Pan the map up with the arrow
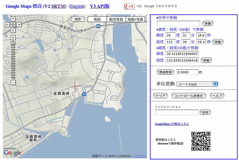Image resolution: width=239 pixels, height=160 pixels. 13,19
